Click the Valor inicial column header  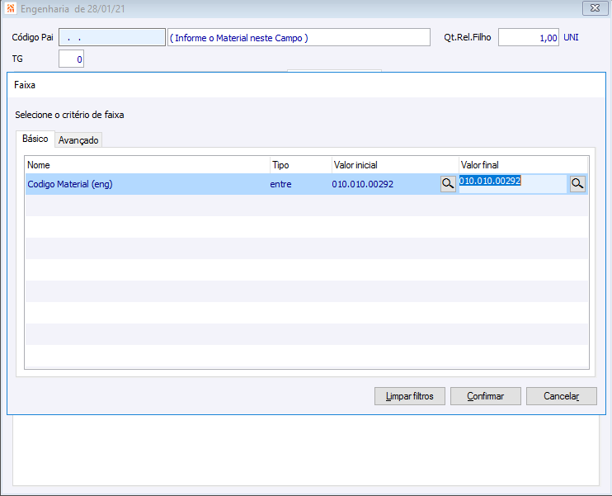[x=395, y=165]
